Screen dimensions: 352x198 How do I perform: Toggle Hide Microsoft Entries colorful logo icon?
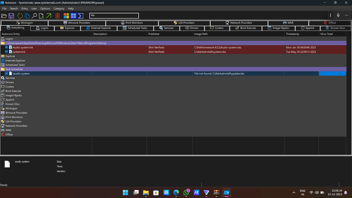click(66, 16)
